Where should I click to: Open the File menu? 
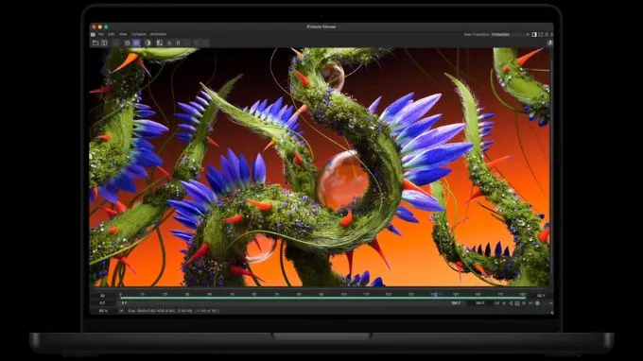click(101, 34)
